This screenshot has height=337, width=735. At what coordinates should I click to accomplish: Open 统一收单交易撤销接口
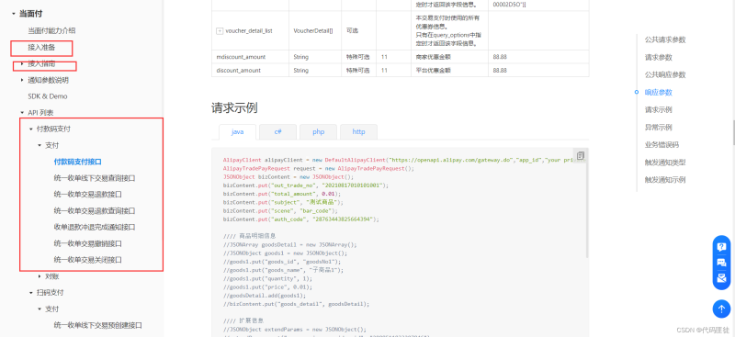(88, 243)
